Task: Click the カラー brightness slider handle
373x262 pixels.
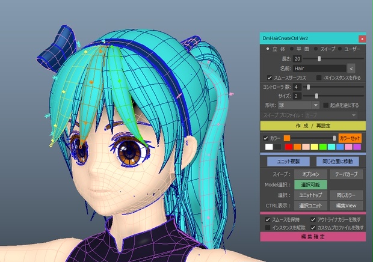Action: click(x=334, y=138)
